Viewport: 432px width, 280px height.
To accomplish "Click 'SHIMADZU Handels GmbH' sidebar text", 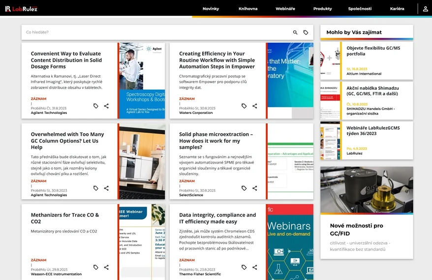I will (x=370, y=111).
